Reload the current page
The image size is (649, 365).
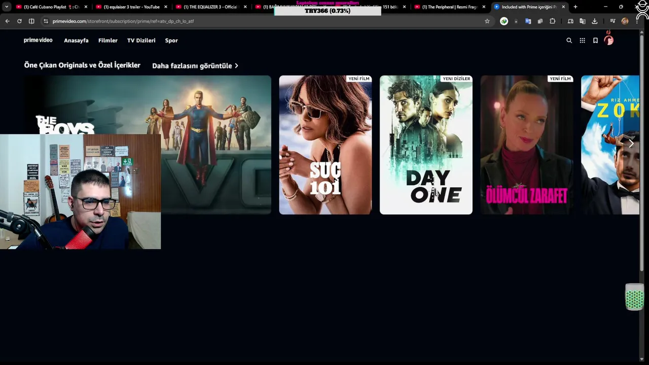pos(19,21)
